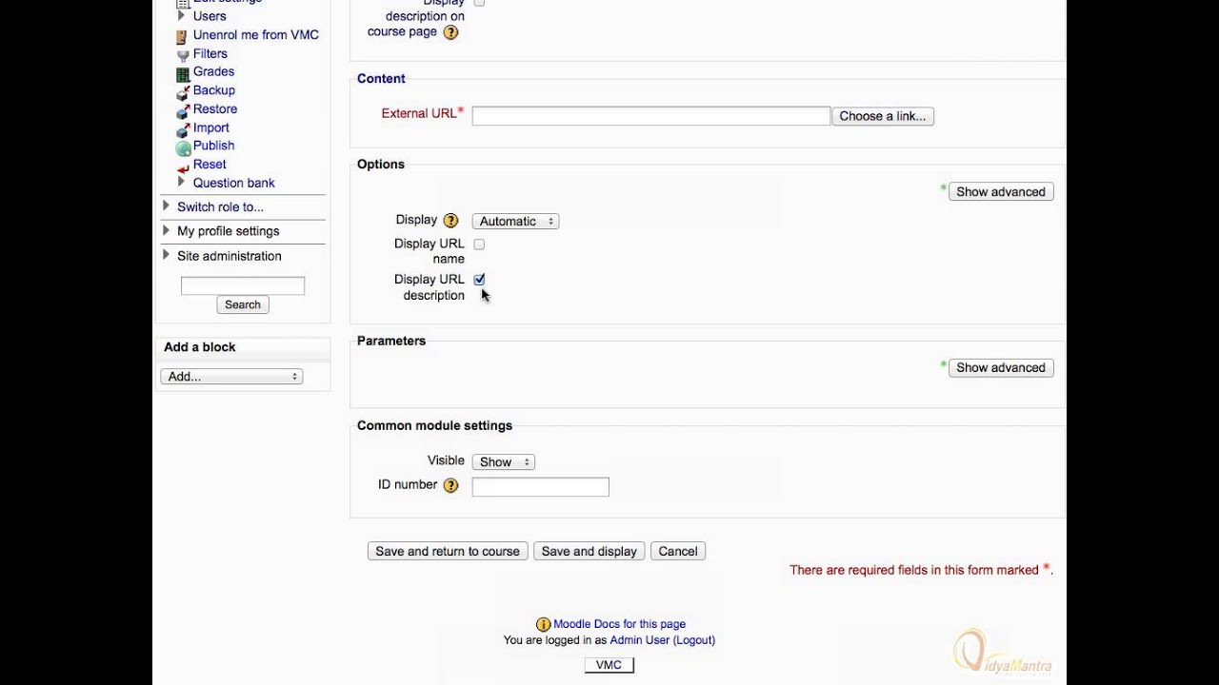The image size is (1219, 685).
Task: Open the Admin User profile link
Action: [640, 640]
